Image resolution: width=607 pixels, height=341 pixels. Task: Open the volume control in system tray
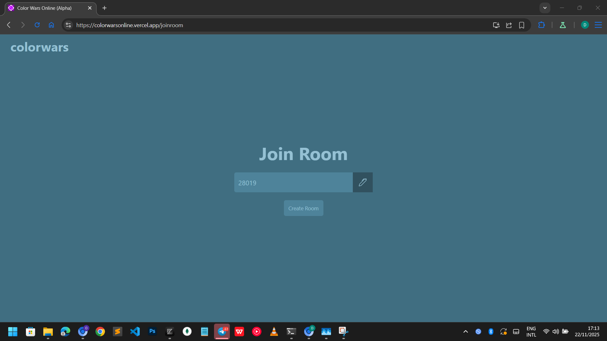pyautogui.click(x=555, y=332)
